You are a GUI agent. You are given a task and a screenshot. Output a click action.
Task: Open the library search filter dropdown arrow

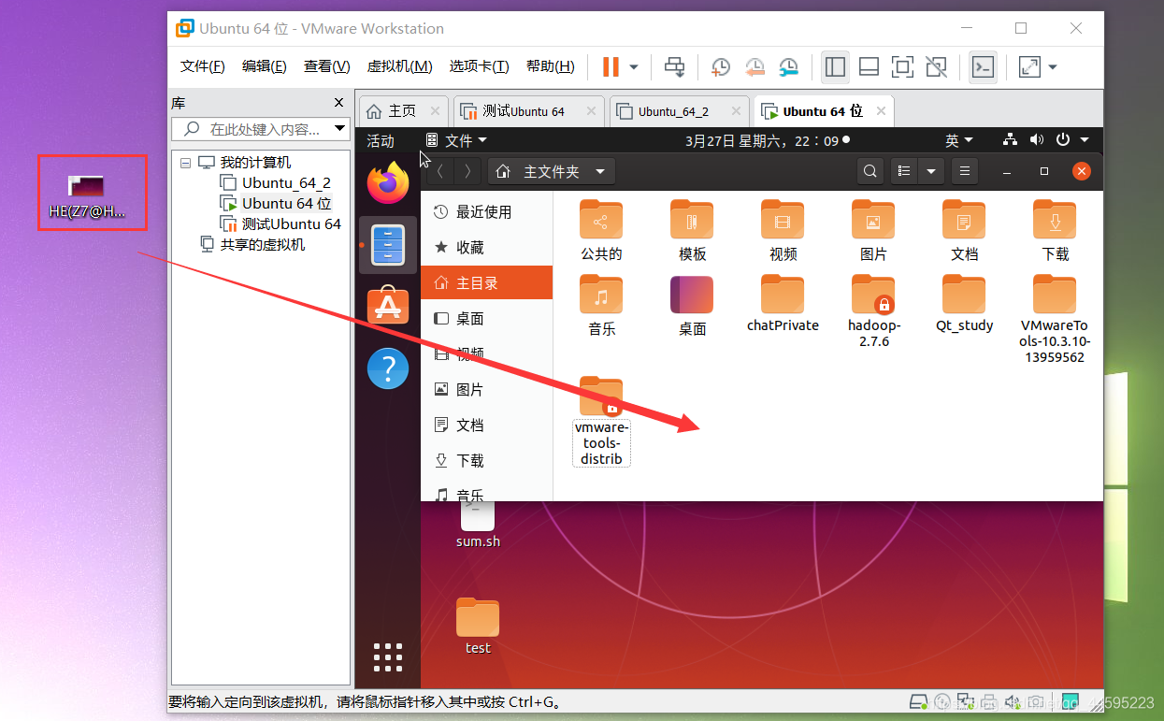coord(340,129)
